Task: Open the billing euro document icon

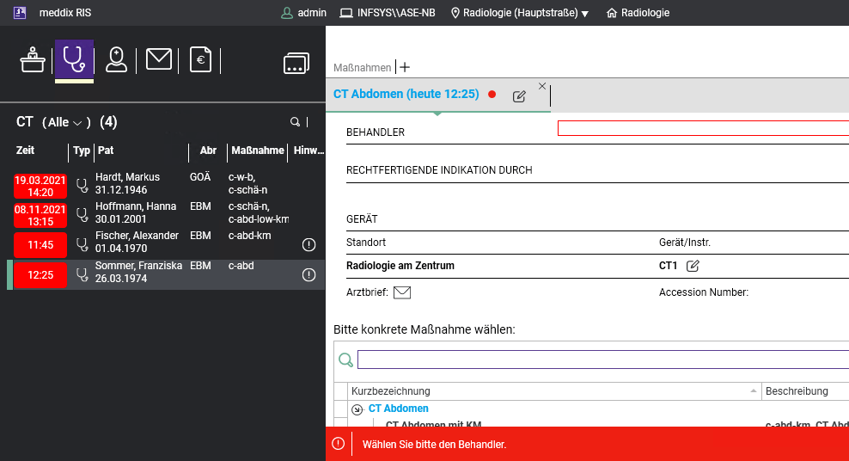Action: 200,59
